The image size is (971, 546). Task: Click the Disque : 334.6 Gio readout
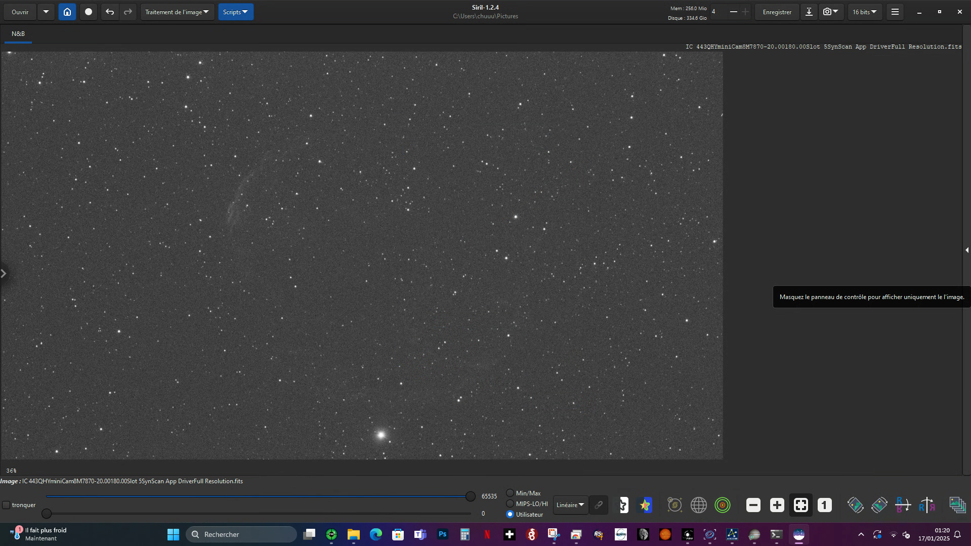tap(687, 18)
